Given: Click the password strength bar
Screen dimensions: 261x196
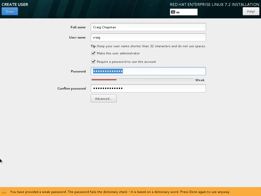Looking at the screenshot, I should point(142,80).
